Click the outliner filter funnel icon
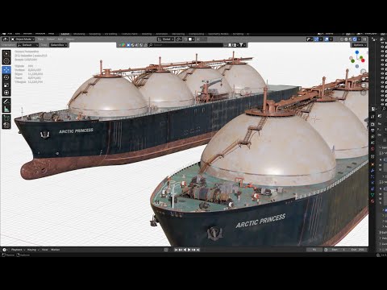This screenshot has height=290, width=387. [241, 45]
